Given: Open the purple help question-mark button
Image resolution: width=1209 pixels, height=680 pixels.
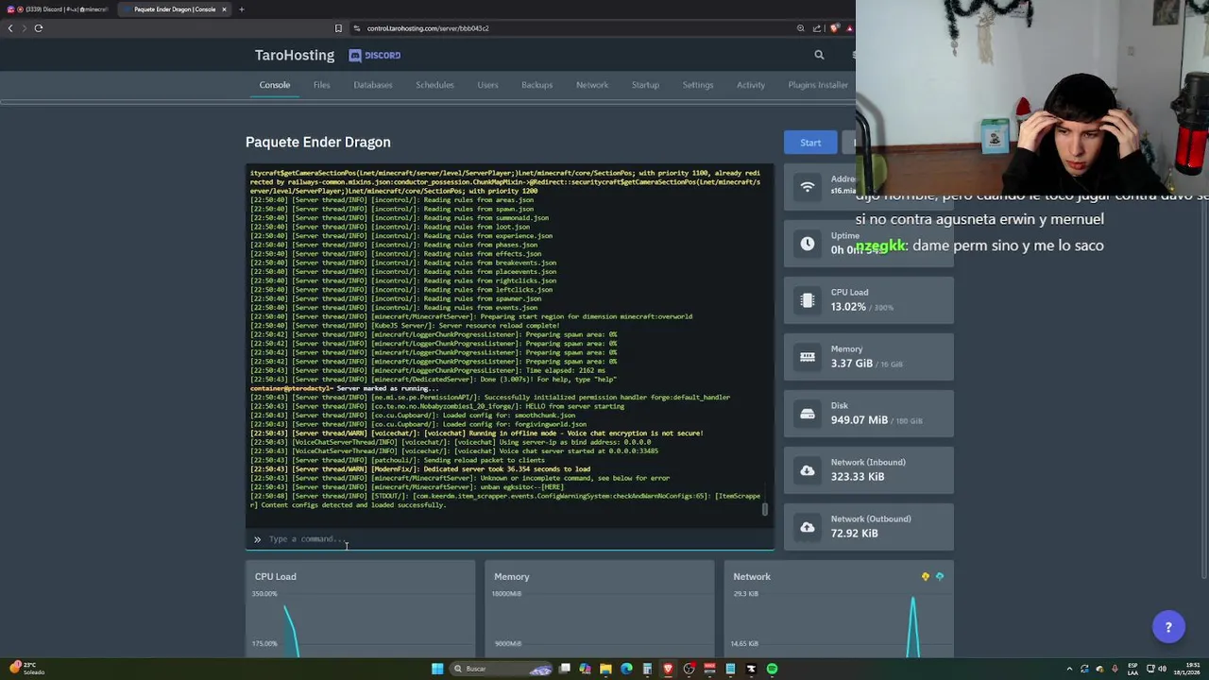Looking at the screenshot, I should [1168, 627].
